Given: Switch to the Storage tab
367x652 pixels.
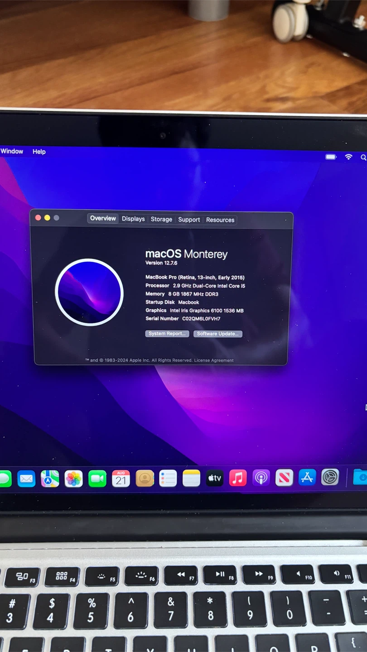Looking at the screenshot, I should (161, 219).
